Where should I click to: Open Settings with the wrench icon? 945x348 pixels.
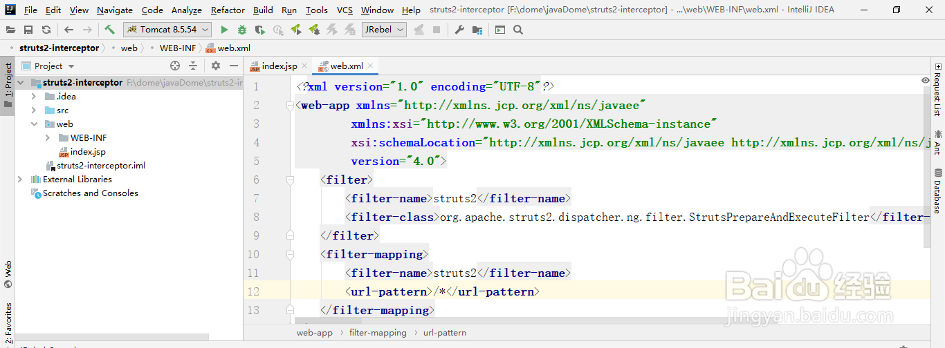click(459, 30)
